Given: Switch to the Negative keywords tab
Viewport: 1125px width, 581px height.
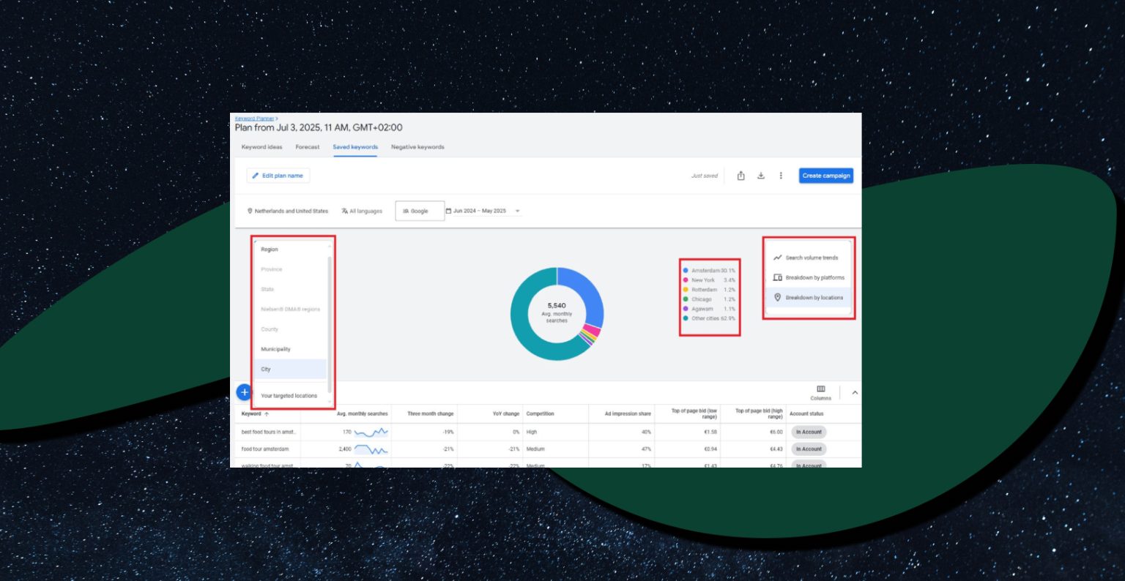Looking at the screenshot, I should point(417,147).
